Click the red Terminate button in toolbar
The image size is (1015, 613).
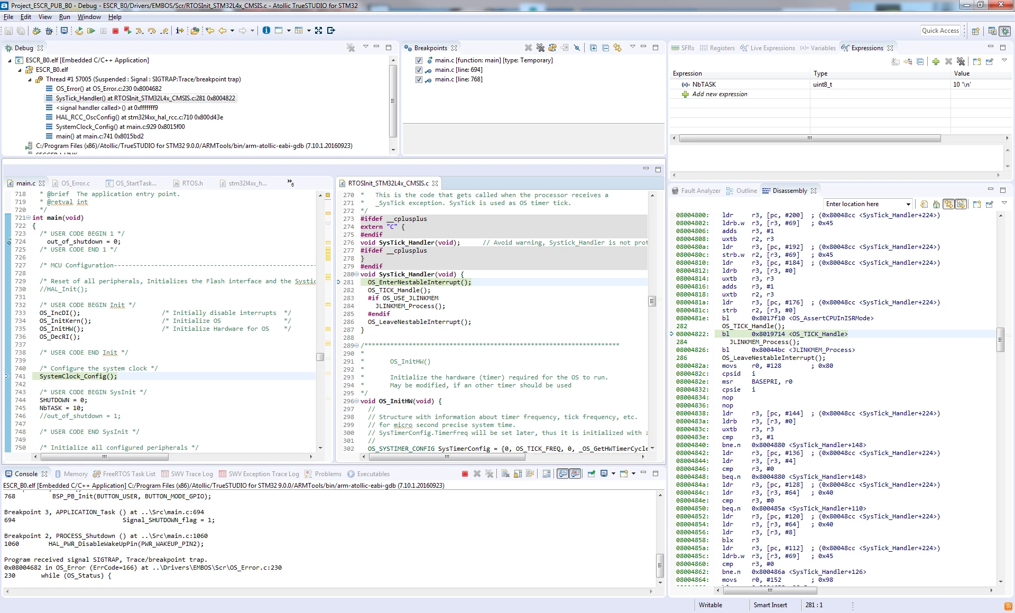115,31
